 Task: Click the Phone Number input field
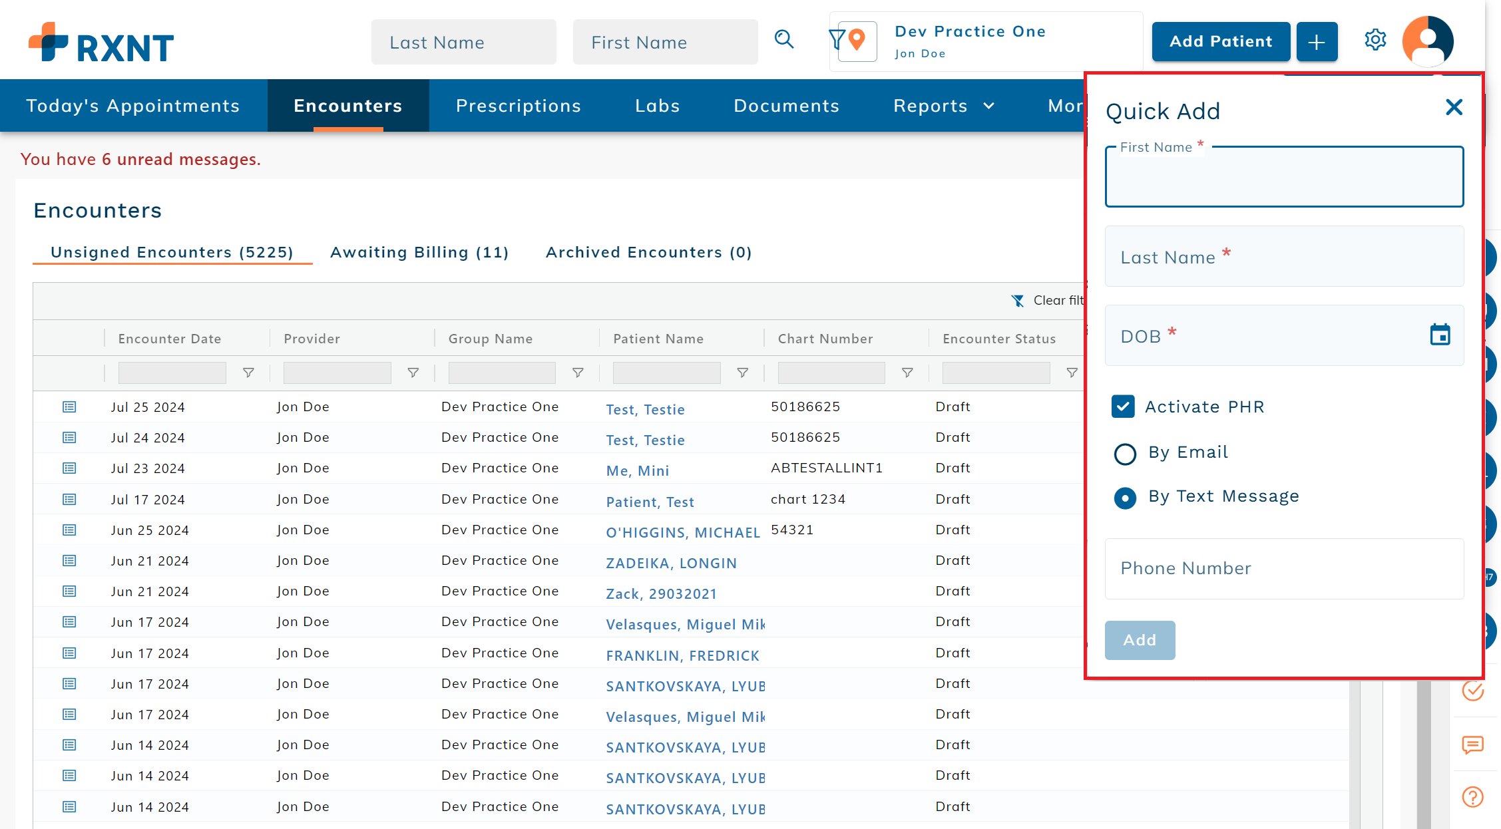(1283, 569)
